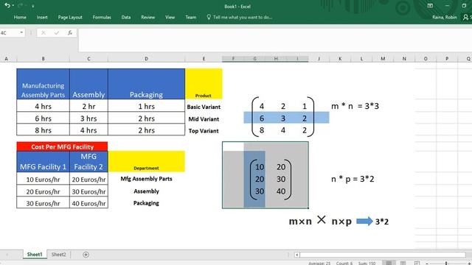Click the yellow Product cell
This screenshot has width=472, height=265.
tap(204, 84)
